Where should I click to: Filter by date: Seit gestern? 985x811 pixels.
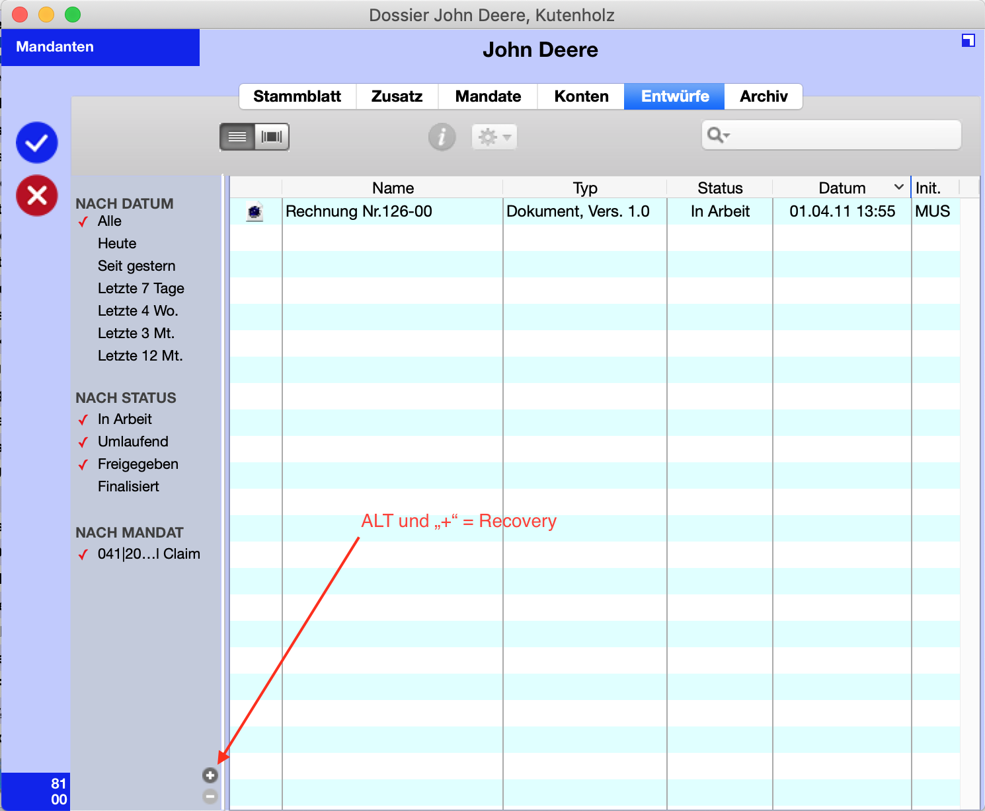click(x=137, y=266)
